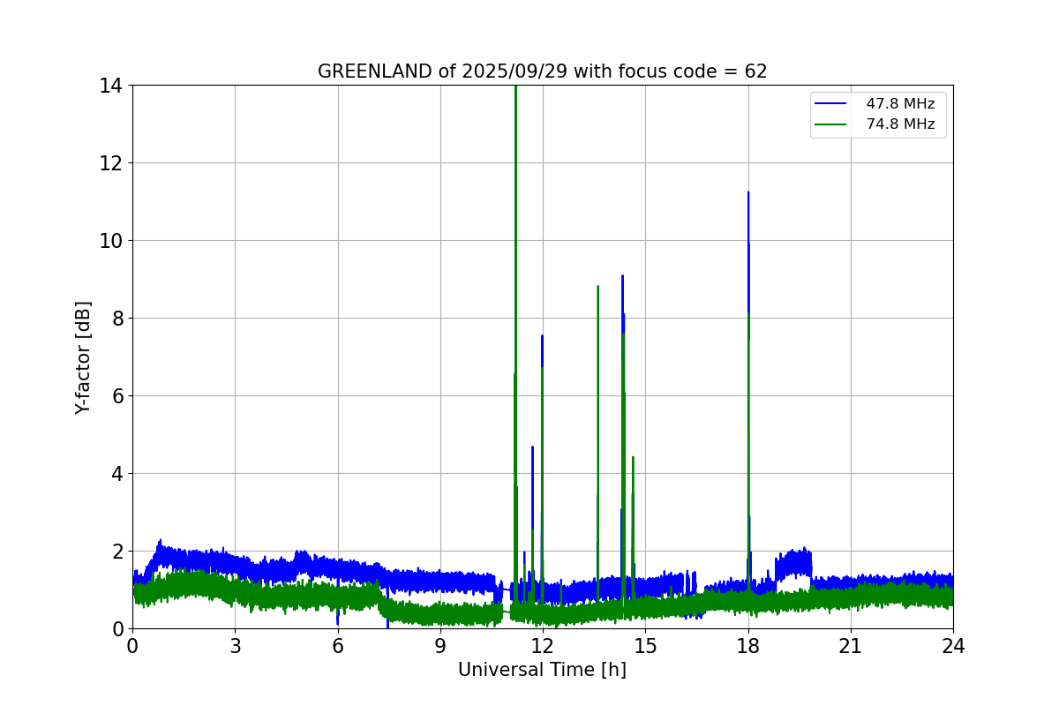The height and width of the screenshot is (706, 1059).
Task: Click the '74.8 MHz' legend label
Action: (900, 124)
